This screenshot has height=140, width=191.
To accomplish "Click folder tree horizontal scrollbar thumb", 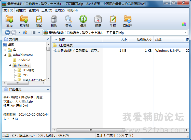I will 18,83.
